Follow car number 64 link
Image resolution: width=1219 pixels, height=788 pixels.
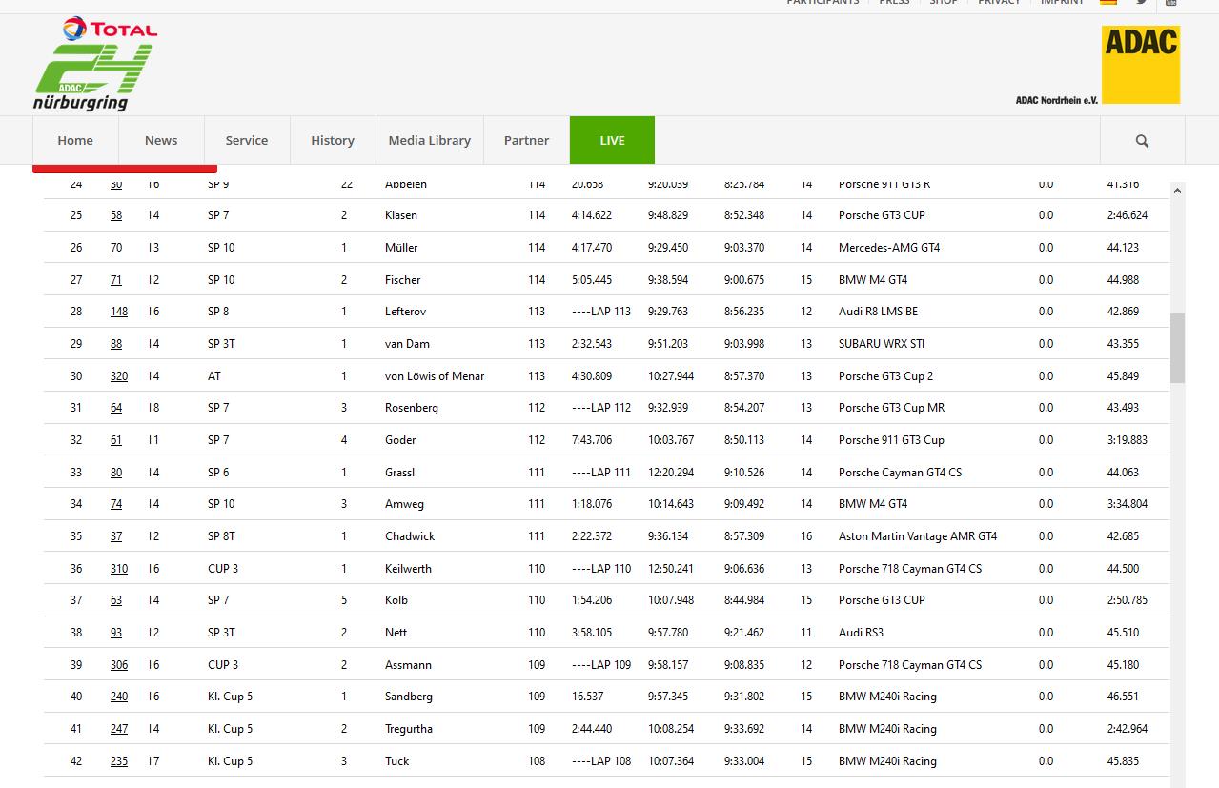[116, 408]
